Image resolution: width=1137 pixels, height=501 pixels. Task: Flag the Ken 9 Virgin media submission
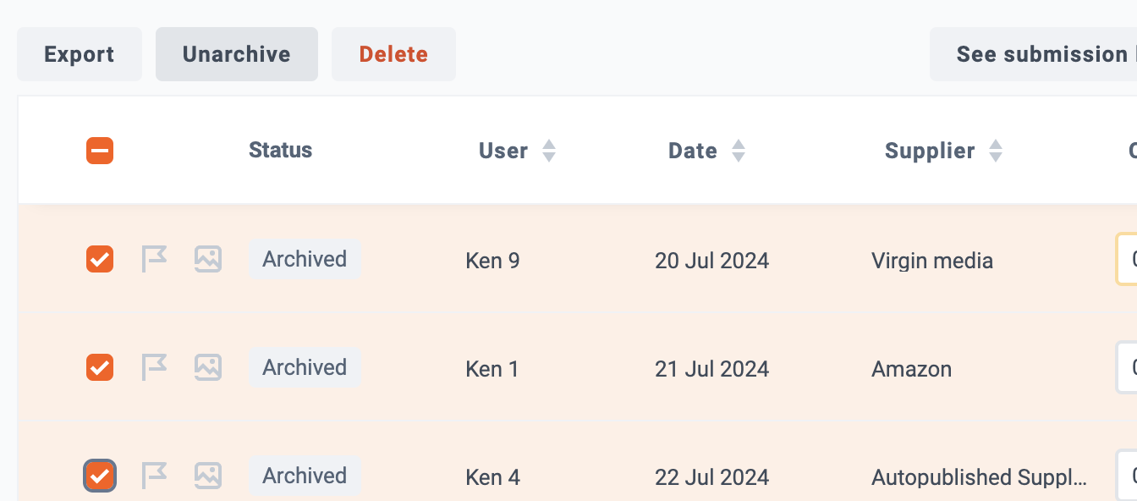(x=154, y=259)
